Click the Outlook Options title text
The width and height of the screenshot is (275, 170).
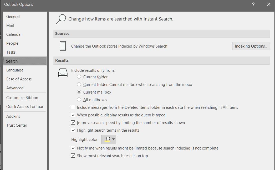coord(19,4)
